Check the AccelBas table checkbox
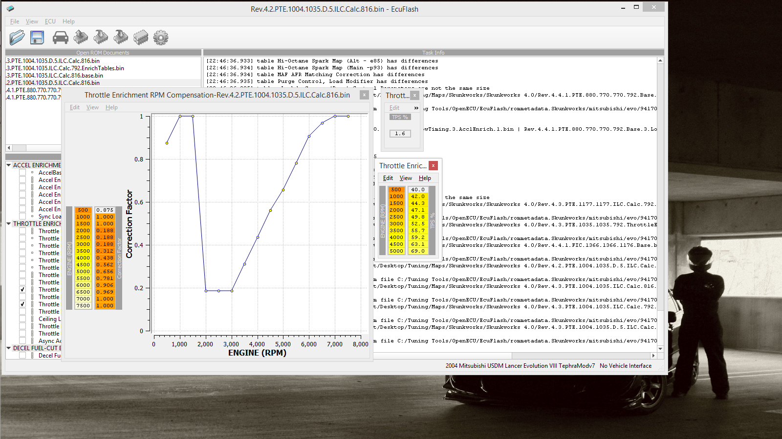Viewport: 782px width, 439px height. tap(22, 173)
